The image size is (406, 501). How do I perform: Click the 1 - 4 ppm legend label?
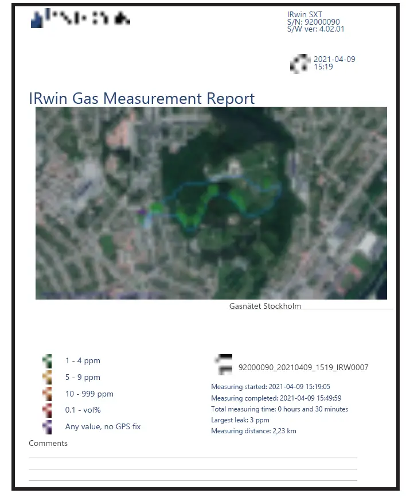pyautogui.click(x=83, y=361)
